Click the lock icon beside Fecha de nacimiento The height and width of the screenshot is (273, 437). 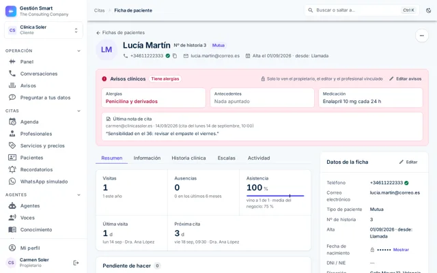click(x=372, y=250)
